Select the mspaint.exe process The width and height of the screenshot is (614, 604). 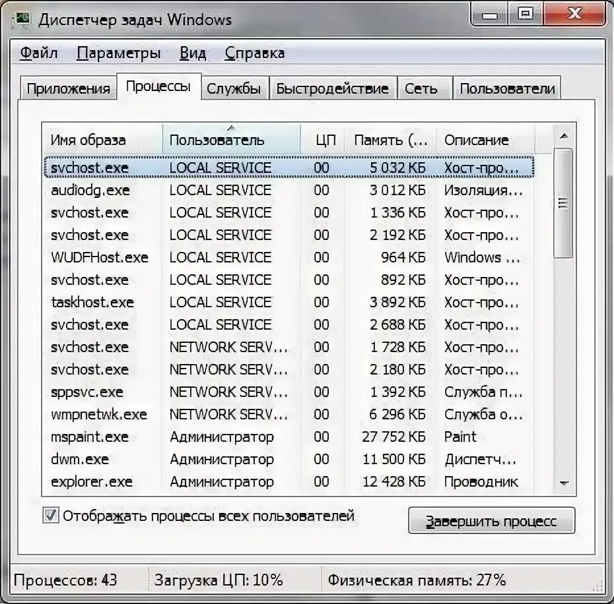(x=289, y=437)
